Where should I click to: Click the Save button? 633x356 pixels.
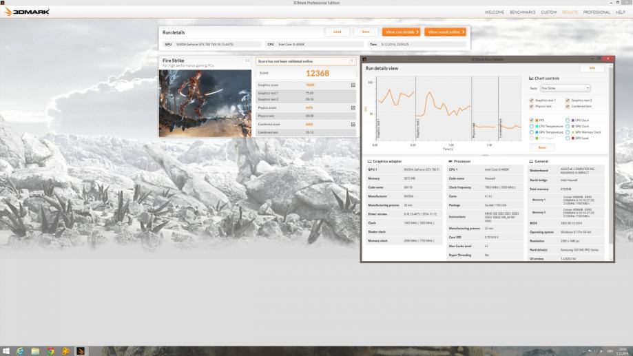[x=366, y=32]
